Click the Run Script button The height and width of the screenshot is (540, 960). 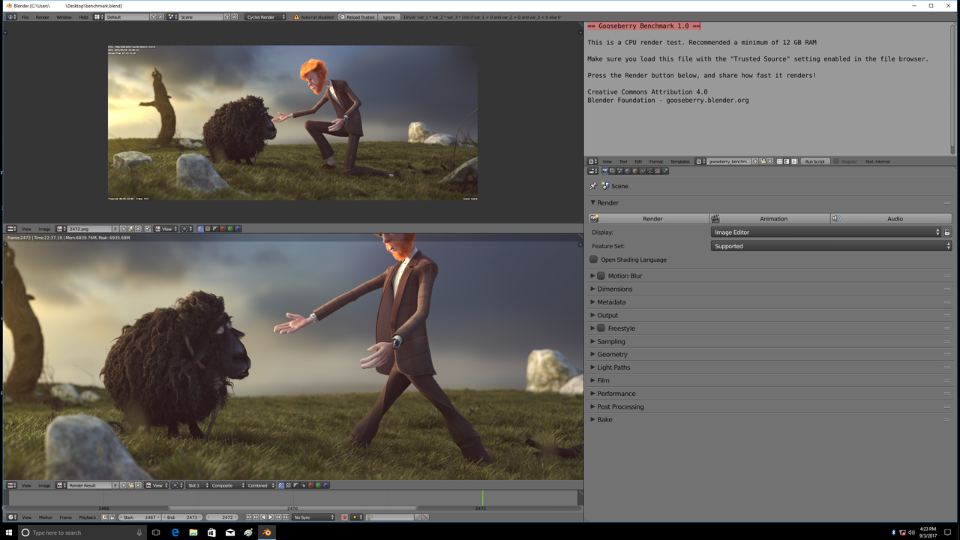coord(814,161)
